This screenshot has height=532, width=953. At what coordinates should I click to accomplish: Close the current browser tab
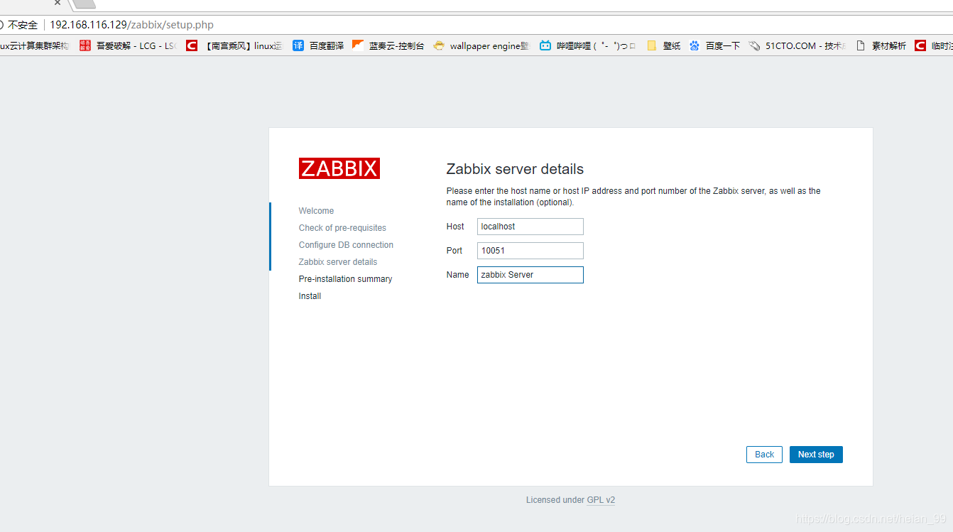click(x=58, y=3)
